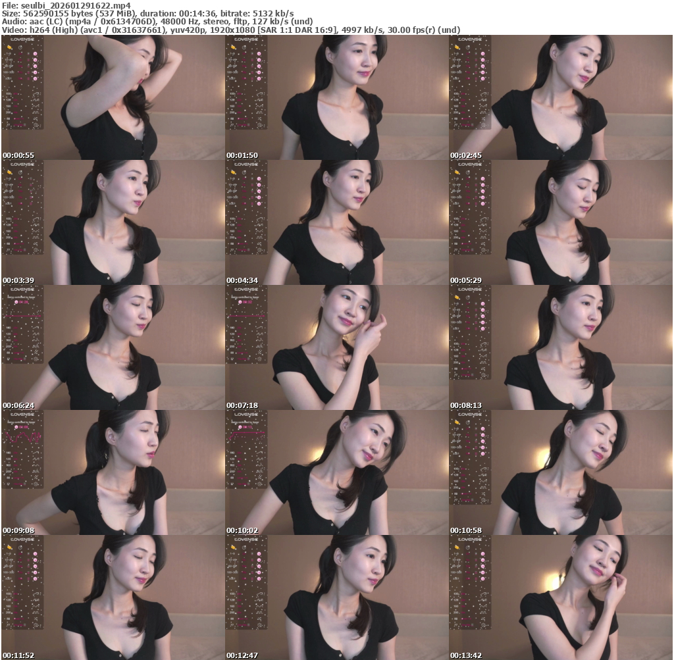Image resolution: width=674 pixels, height=660 pixels.
Task: Select the file name seulbi_202601291622.mp4 text
Action: click(x=76, y=5)
